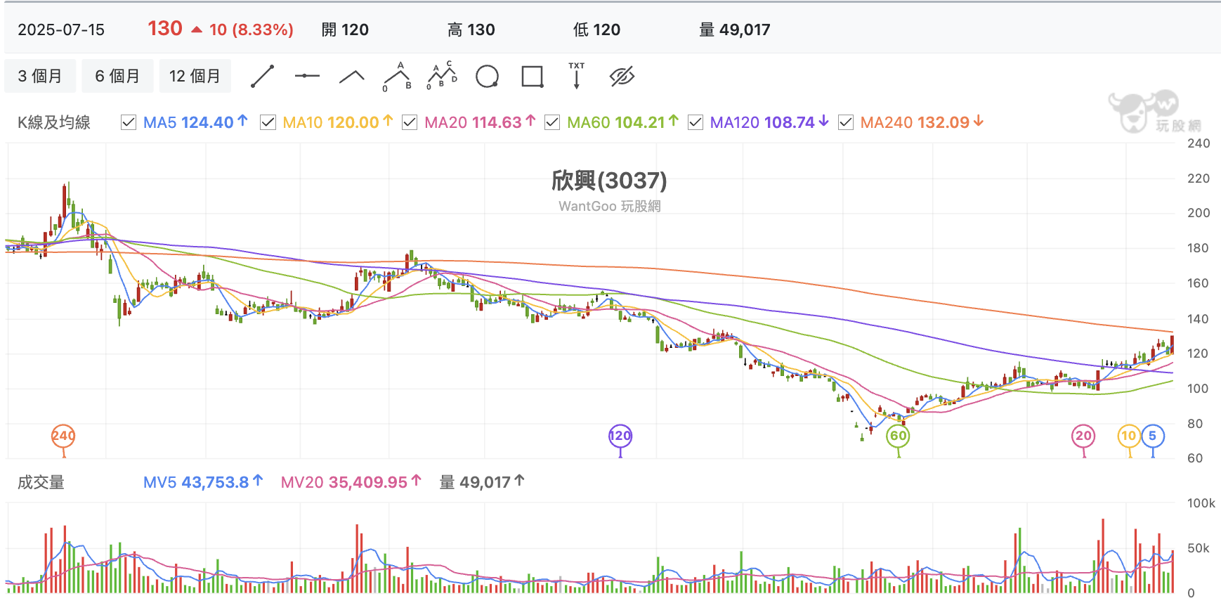Select the rectangle drawing tool

pyautogui.click(x=533, y=77)
